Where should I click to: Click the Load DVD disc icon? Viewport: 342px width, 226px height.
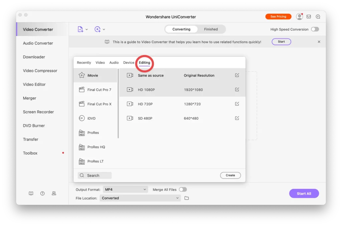98,29
